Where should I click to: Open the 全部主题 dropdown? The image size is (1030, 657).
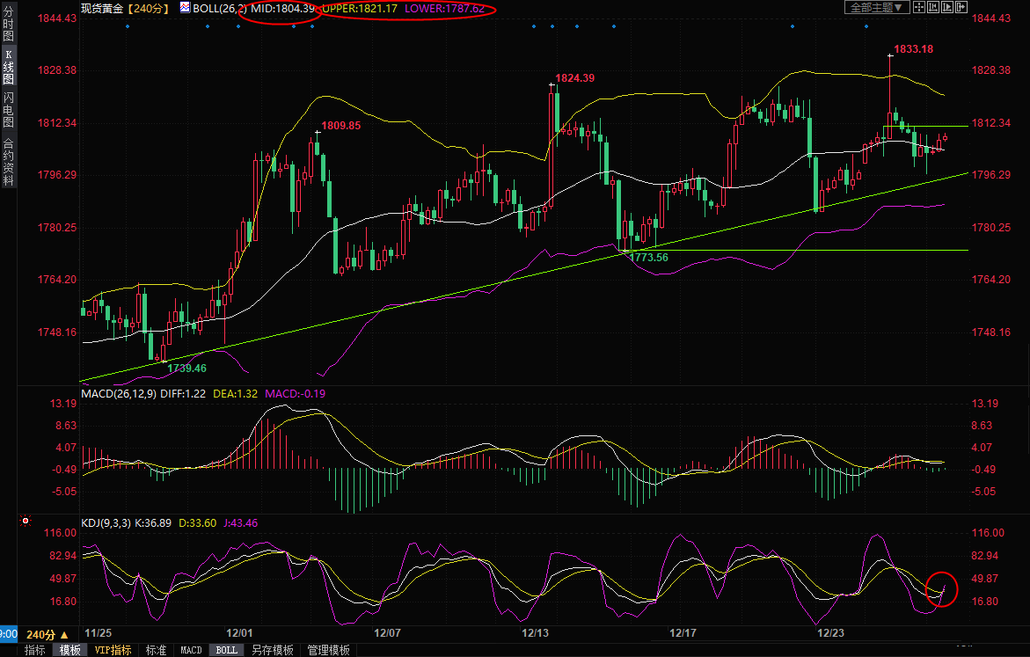pos(877,7)
